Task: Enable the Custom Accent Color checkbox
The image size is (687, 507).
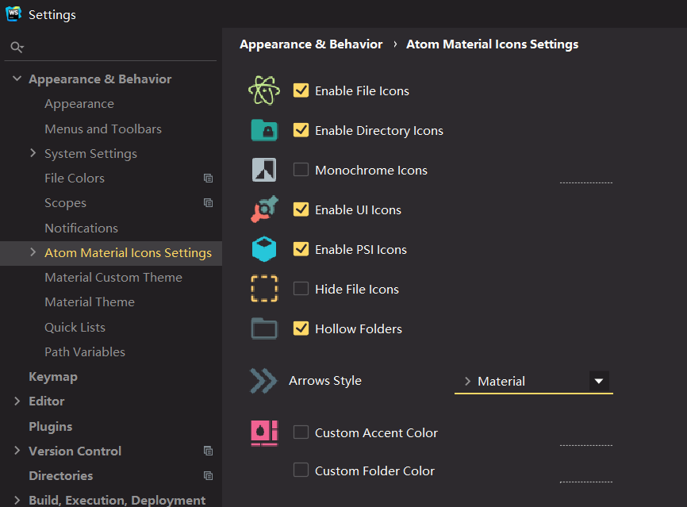Action: coord(301,432)
